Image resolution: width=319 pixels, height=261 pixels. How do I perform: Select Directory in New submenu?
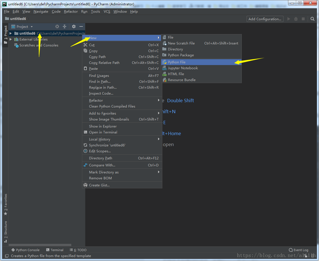pyautogui.click(x=201, y=49)
